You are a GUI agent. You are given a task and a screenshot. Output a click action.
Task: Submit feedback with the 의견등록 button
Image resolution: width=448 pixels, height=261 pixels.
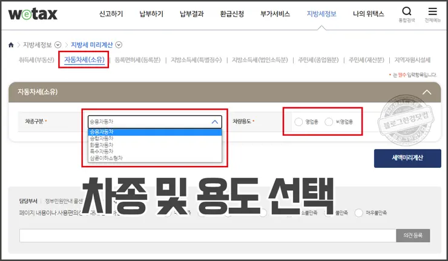(413, 236)
